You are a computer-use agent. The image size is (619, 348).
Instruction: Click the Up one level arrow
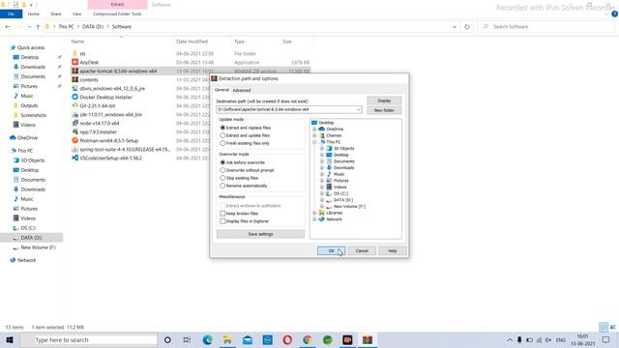[x=38, y=27]
